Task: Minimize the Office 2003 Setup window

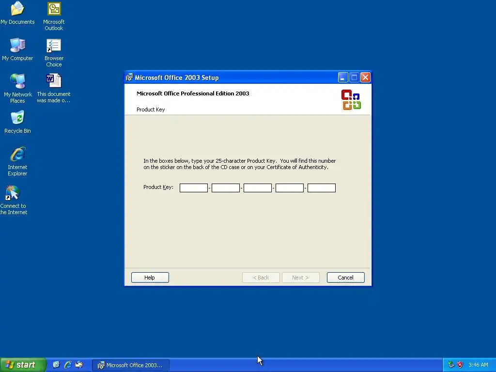Action: [343, 77]
